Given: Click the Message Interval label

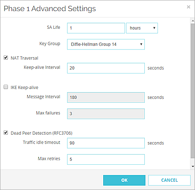Looking at the screenshot, I should point(44,97).
